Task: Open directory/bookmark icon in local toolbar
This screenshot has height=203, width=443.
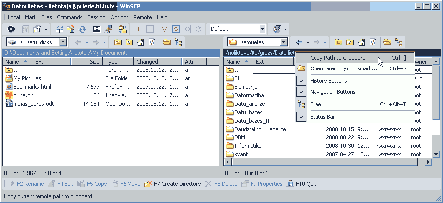Action: [167, 42]
